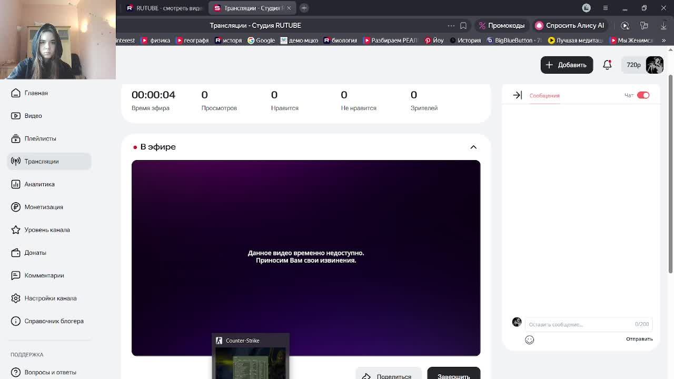674x379 pixels.
Task: Select the Трансляции sidebar item
Action: tap(49, 161)
